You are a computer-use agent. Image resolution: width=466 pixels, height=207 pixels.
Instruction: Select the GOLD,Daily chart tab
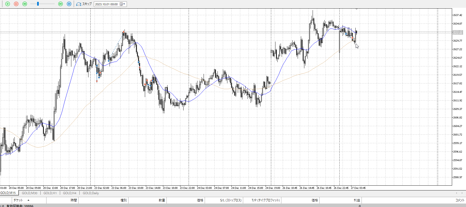91,193
